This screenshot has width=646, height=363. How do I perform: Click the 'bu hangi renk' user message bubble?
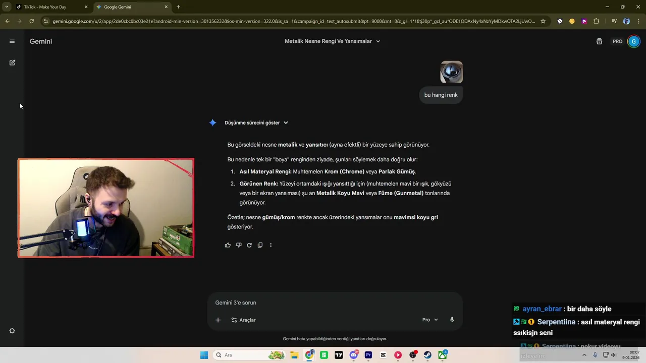pos(441,95)
